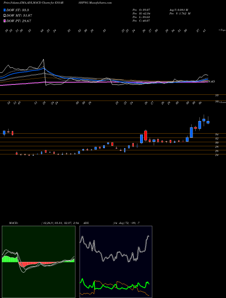Click the 'Pre H: 42.34' value
Viewport: 226px width, 298px height.
pyautogui.click(x=141, y=14)
